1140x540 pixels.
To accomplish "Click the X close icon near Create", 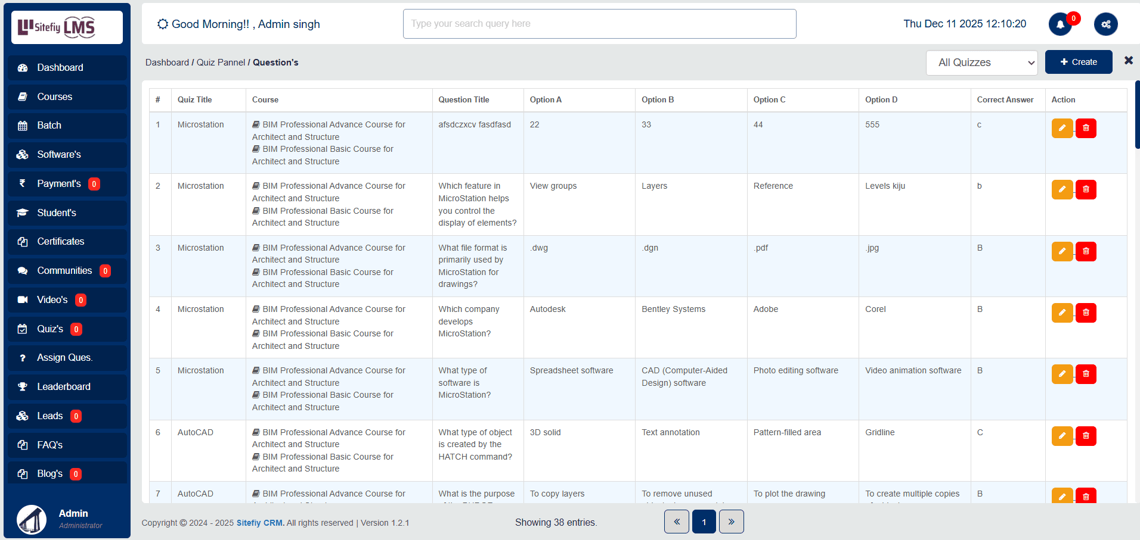I will (x=1128, y=61).
